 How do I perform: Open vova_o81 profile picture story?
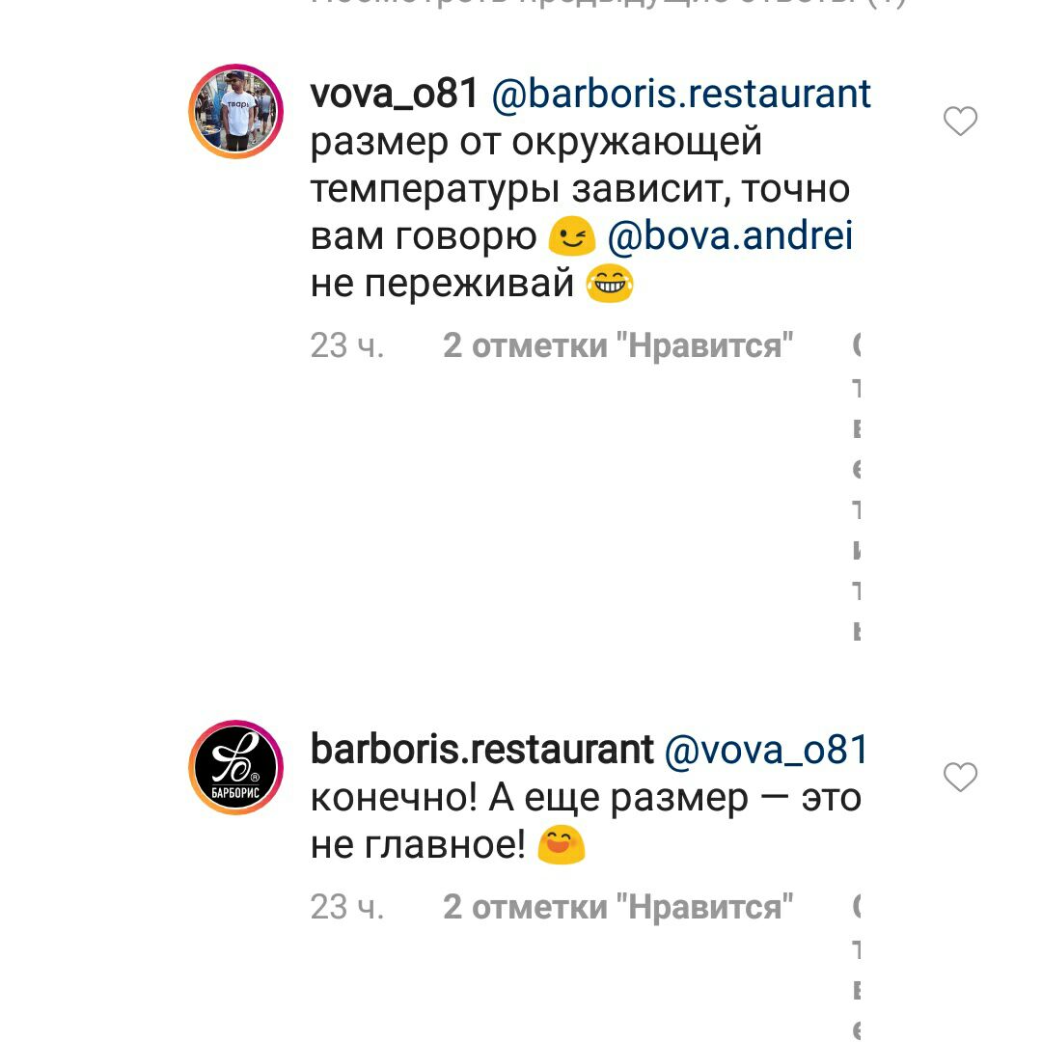pyautogui.click(x=236, y=111)
